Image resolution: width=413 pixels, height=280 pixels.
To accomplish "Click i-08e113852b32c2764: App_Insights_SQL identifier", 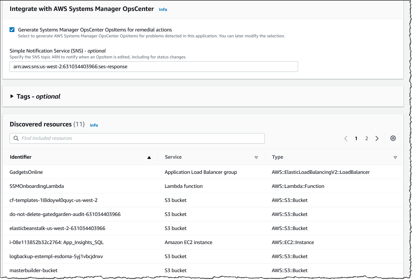I will 57,242.
